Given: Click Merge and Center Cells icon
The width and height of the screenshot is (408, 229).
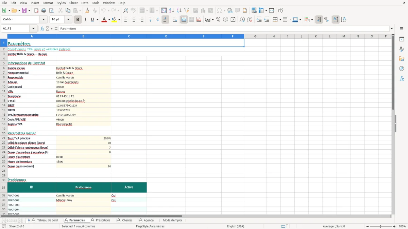Looking at the screenshot, I should coord(184,20).
